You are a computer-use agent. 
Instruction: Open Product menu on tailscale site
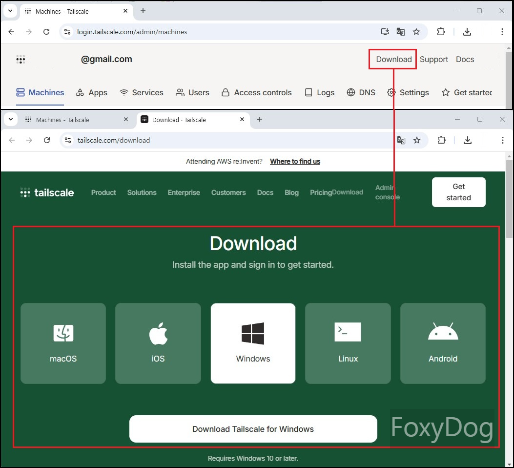pyautogui.click(x=103, y=192)
